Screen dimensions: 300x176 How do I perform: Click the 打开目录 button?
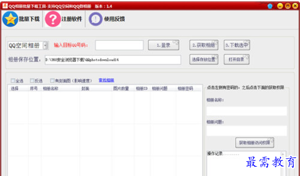(x=237, y=60)
